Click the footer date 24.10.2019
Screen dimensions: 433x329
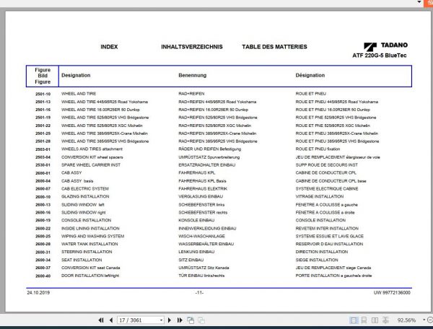pos(38,293)
